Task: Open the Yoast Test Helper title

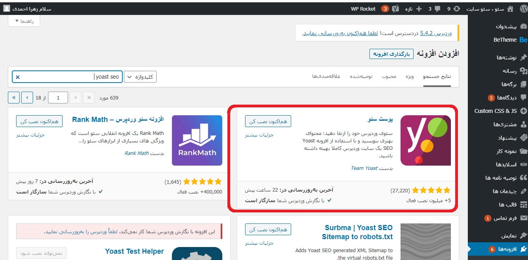Action: tap(135, 251)
